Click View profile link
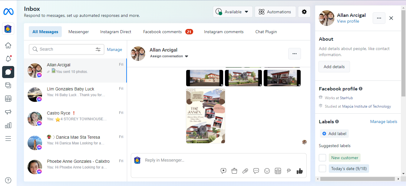Screen dimensions: 406x186 click(x=348, y=21)
